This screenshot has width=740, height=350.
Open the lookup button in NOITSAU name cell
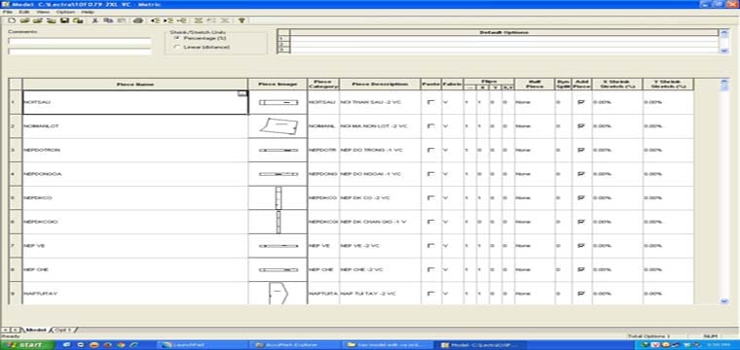tap(242, 93)
